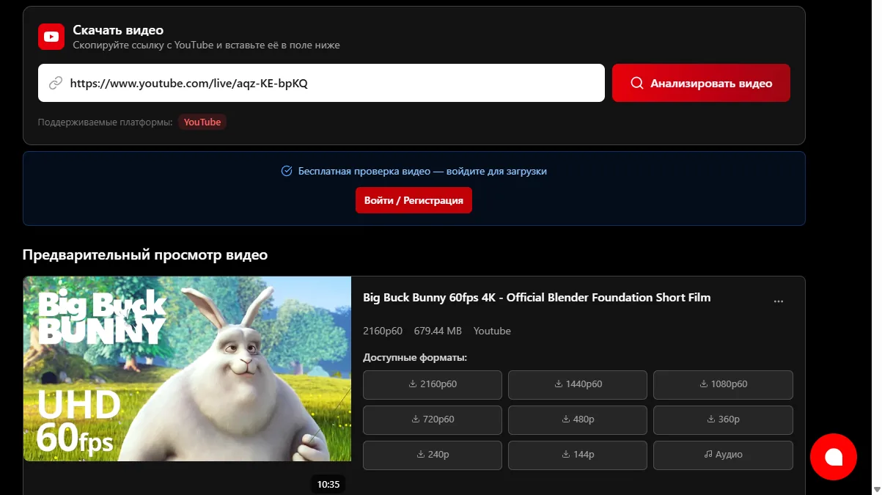Click the Поддерживаемые платформы label
This screenshot has width=882, height=495.
[106, 122]
